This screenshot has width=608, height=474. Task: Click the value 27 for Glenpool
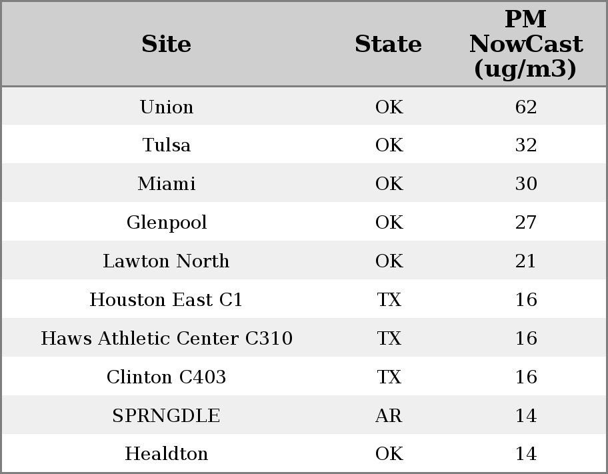[x=526, y=222]
